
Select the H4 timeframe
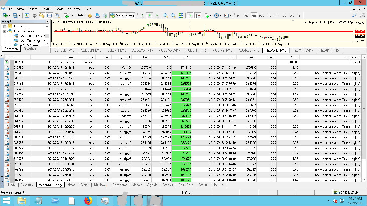(x=276, y=16)
